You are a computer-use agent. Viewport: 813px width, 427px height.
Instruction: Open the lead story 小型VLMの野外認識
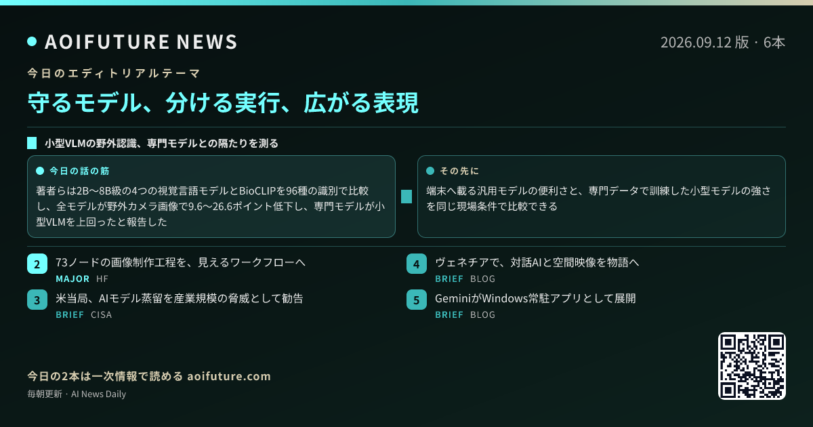point(162,144)
